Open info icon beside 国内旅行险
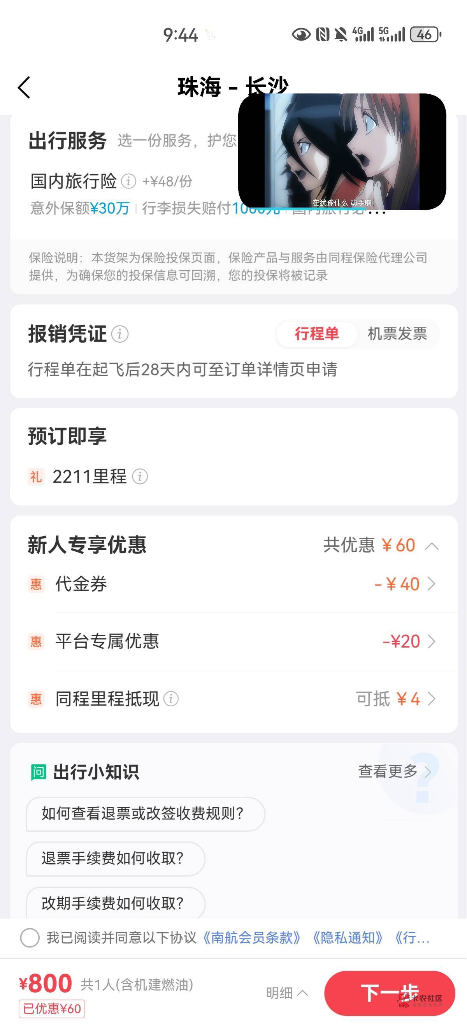The height and width of the screenshot is (1028, 467). [128, 181]
